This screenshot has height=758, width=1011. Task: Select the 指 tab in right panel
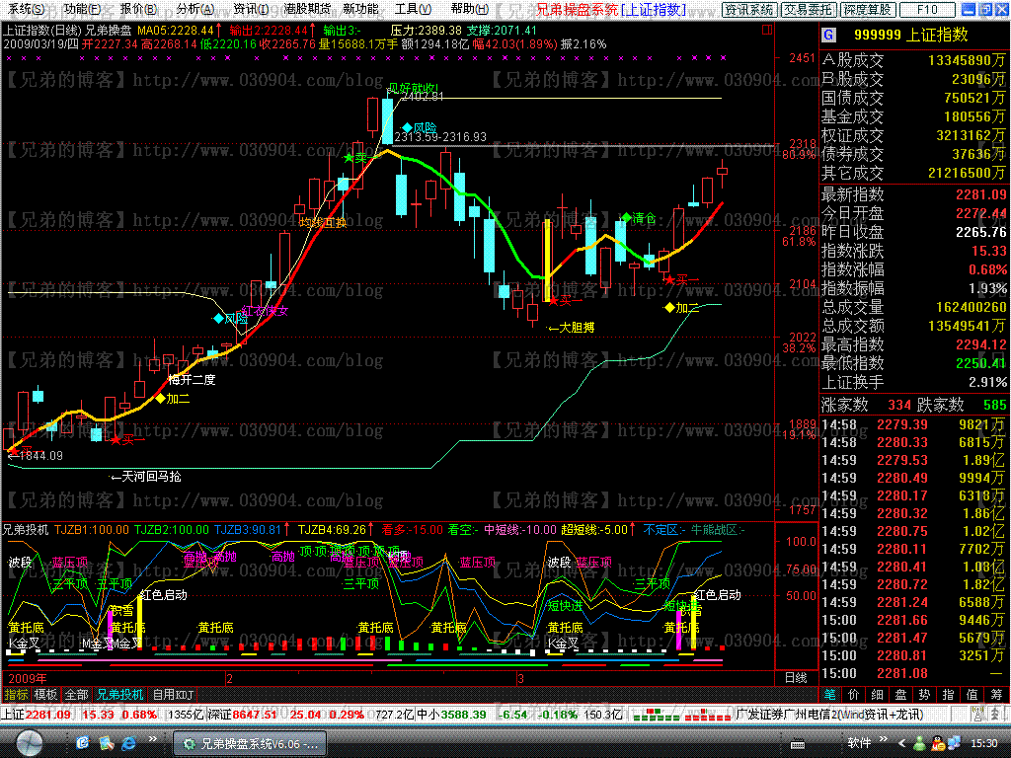[949, 694]
